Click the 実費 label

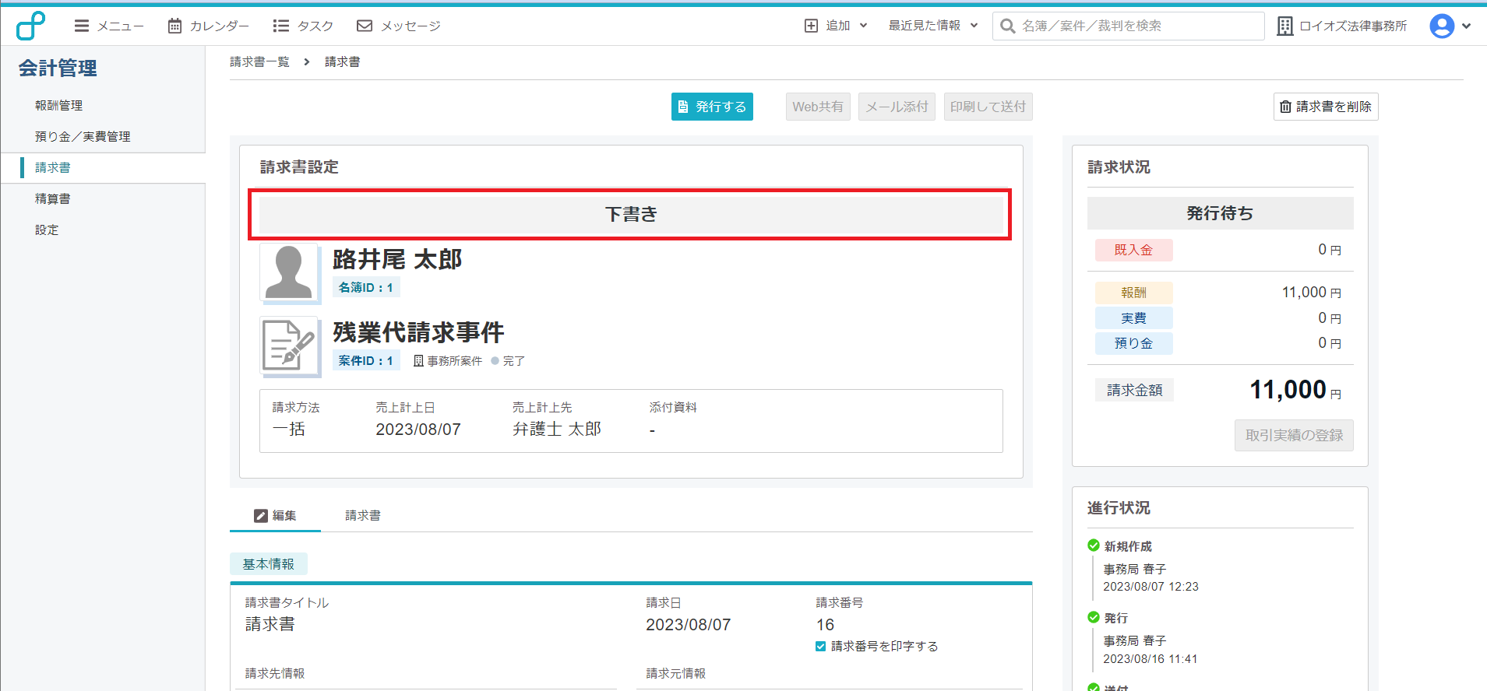pyautogui.click(x=1133, y=318)
